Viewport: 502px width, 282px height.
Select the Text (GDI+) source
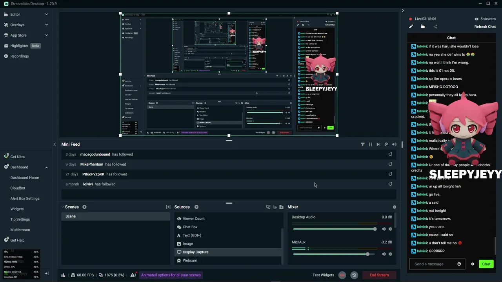228,235
